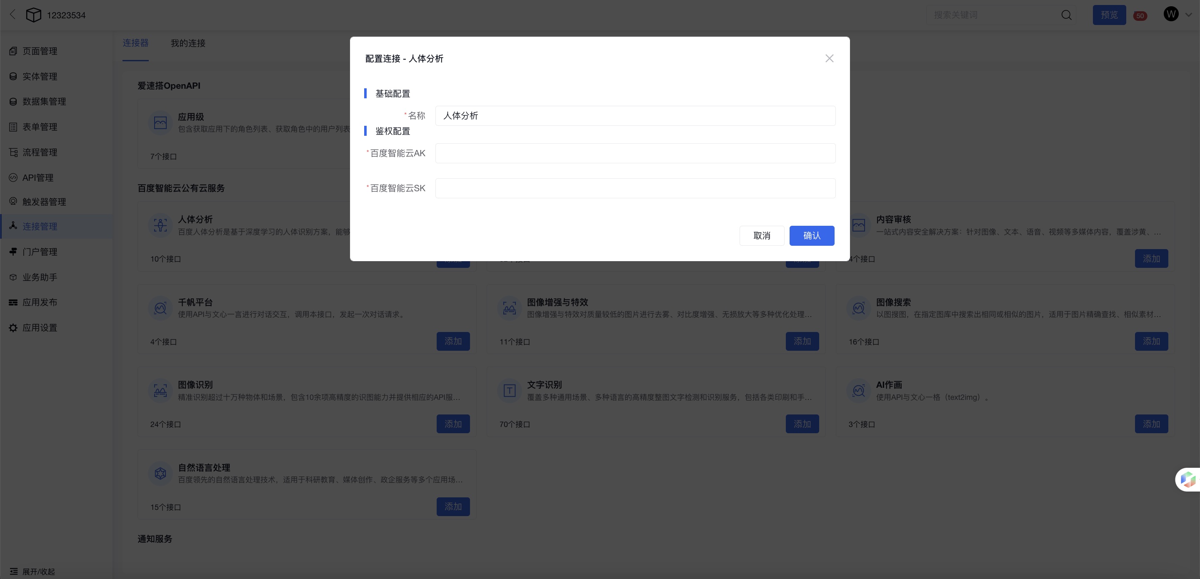Click the 自然语言处理 connector icon
The image size is (1200, 579).
[160, 473]
